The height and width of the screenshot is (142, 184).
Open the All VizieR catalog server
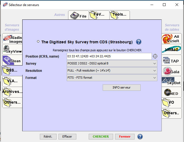172,39
